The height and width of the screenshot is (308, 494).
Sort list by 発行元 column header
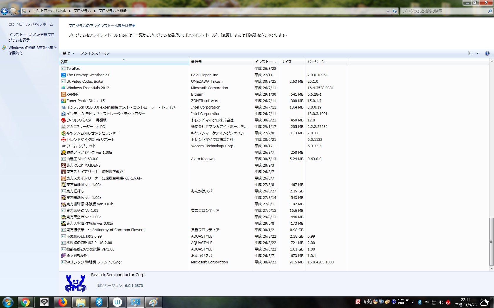(x=221, y=62)
